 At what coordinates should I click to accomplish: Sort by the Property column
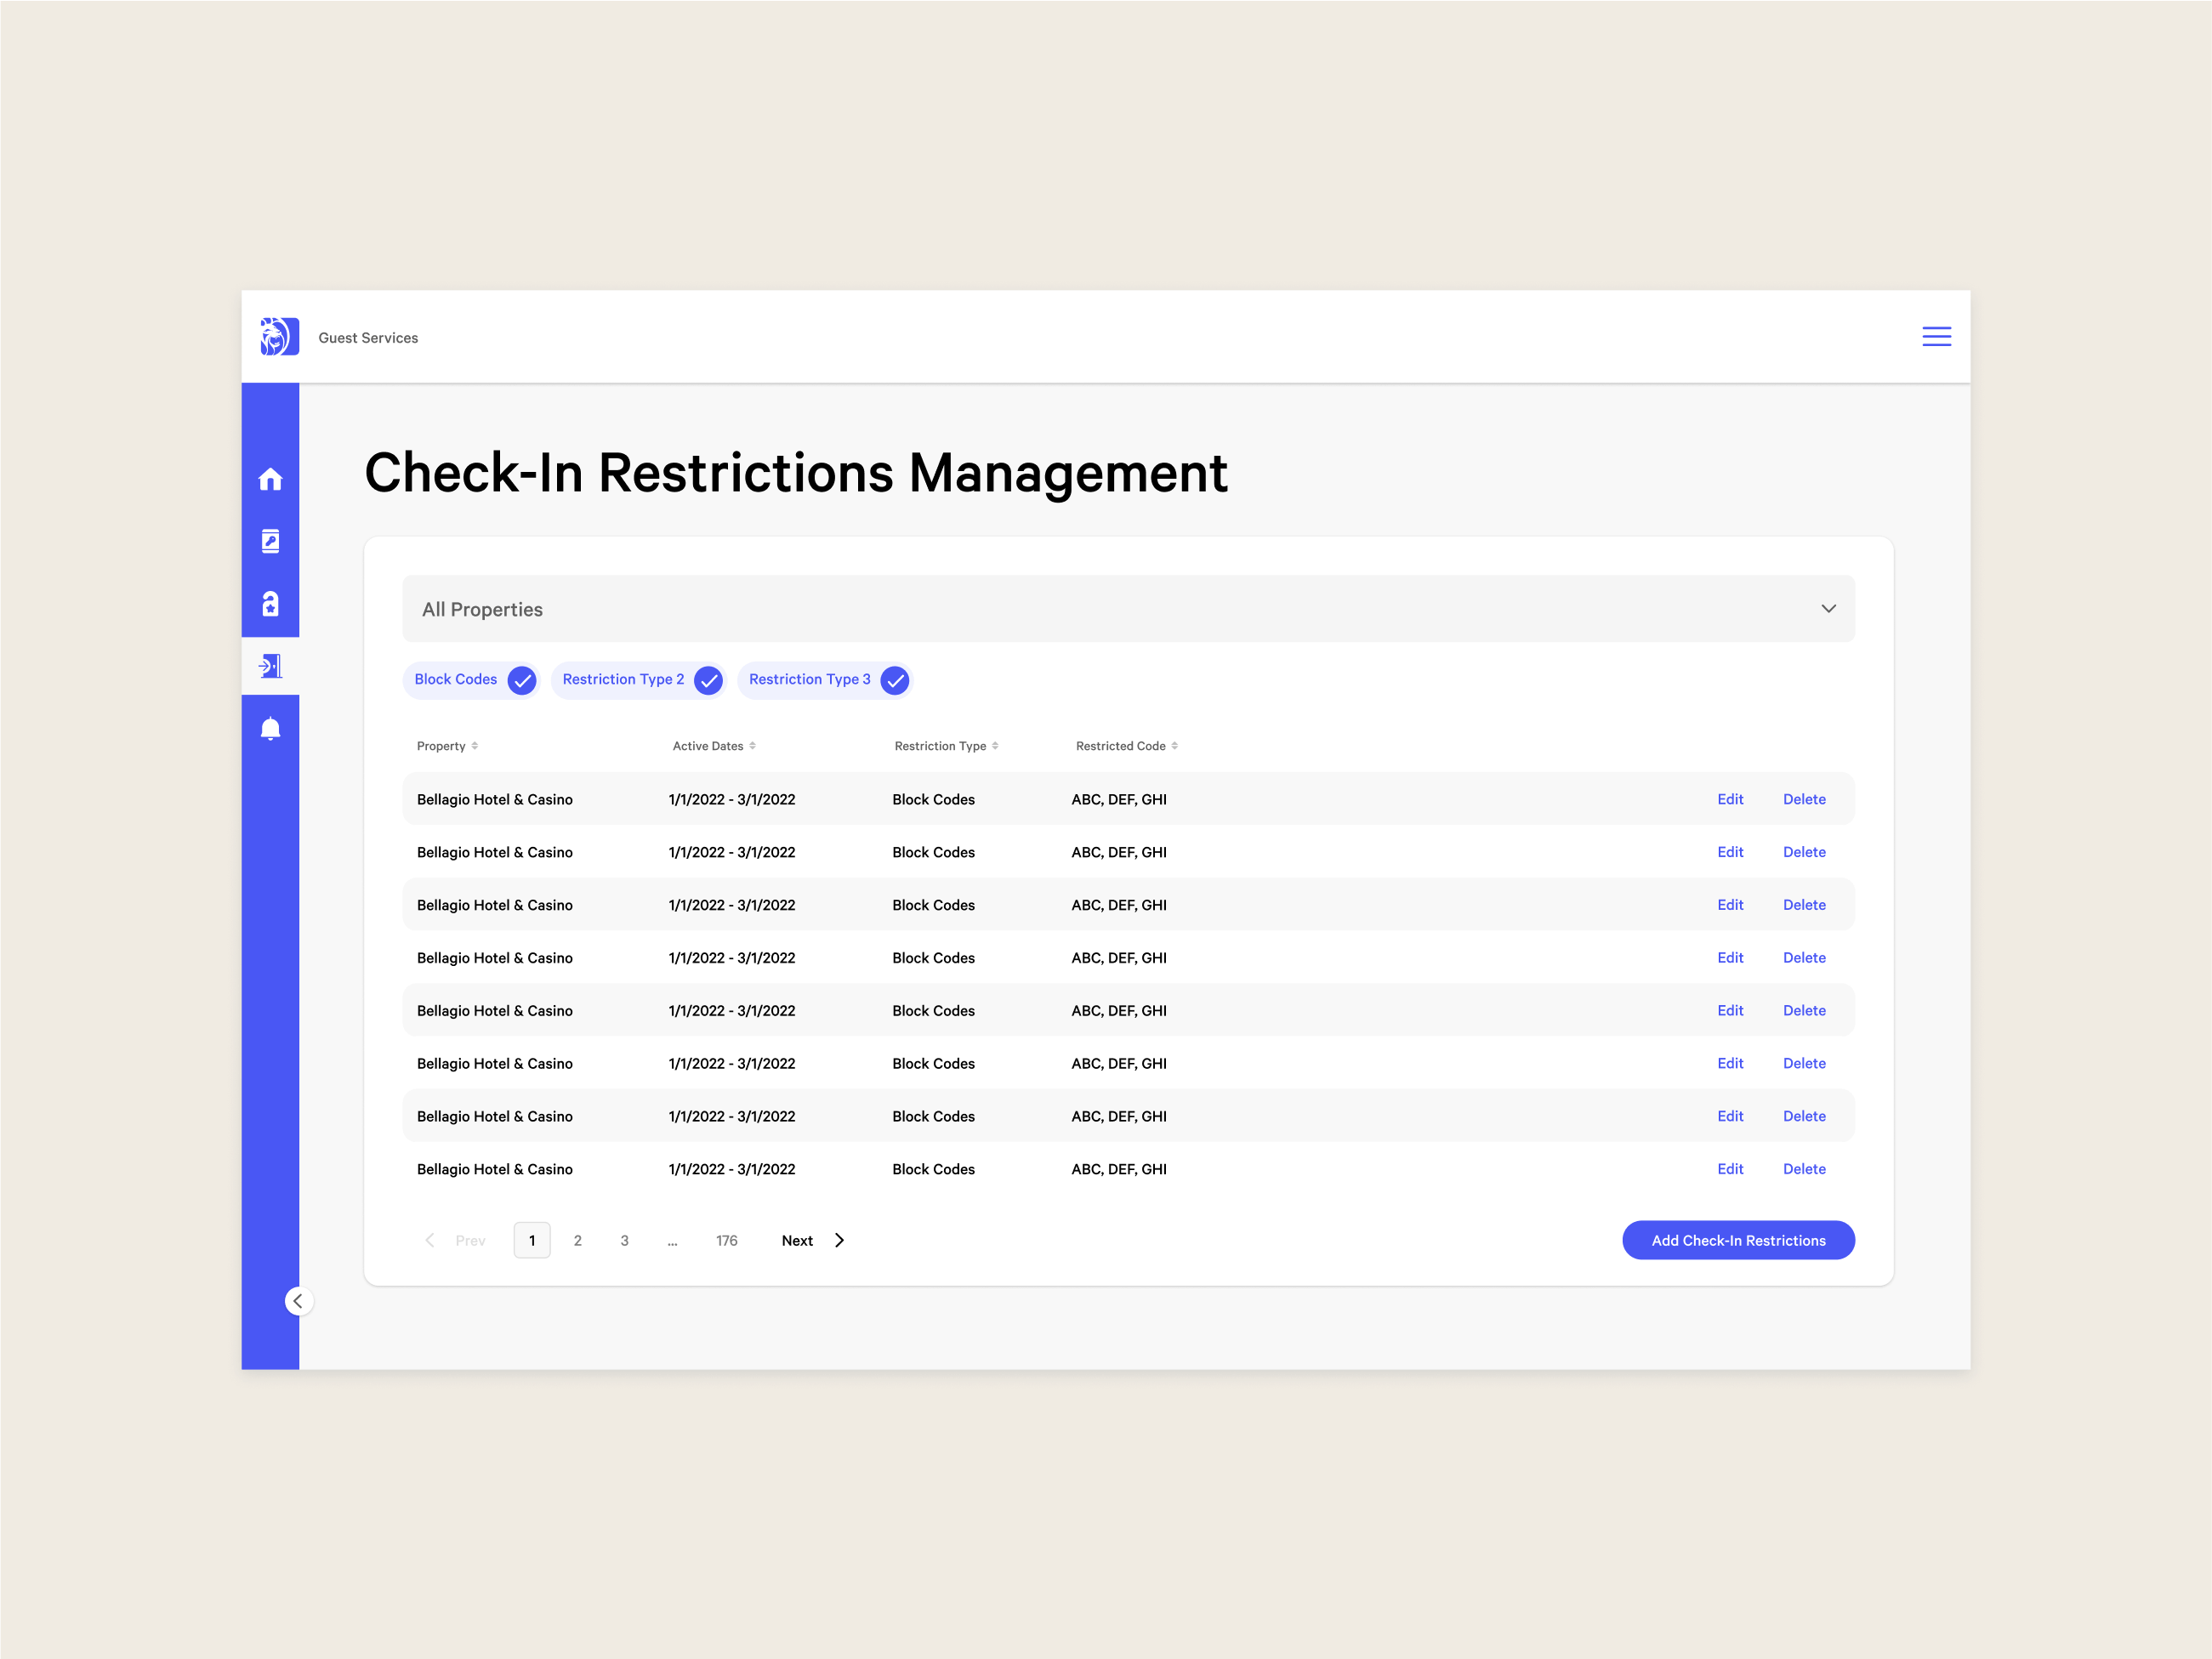474,746
